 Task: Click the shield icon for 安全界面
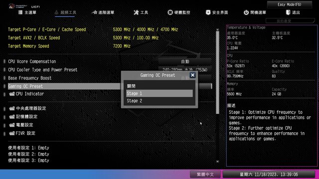pyautogui.click(x=208, y=12)
